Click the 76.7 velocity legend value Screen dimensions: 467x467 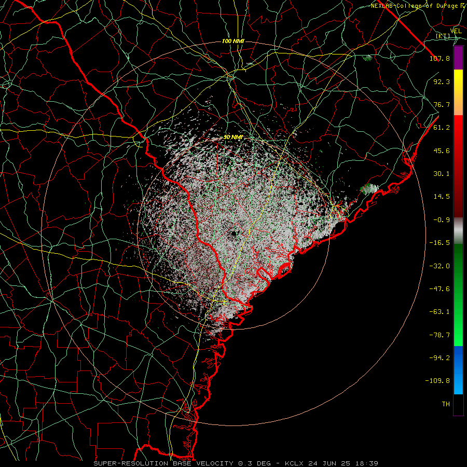coord(442,104)
